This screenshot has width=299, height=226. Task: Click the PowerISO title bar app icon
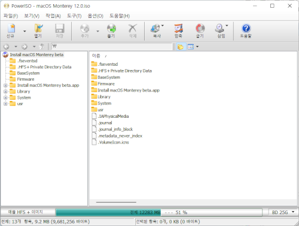[7, 6]
